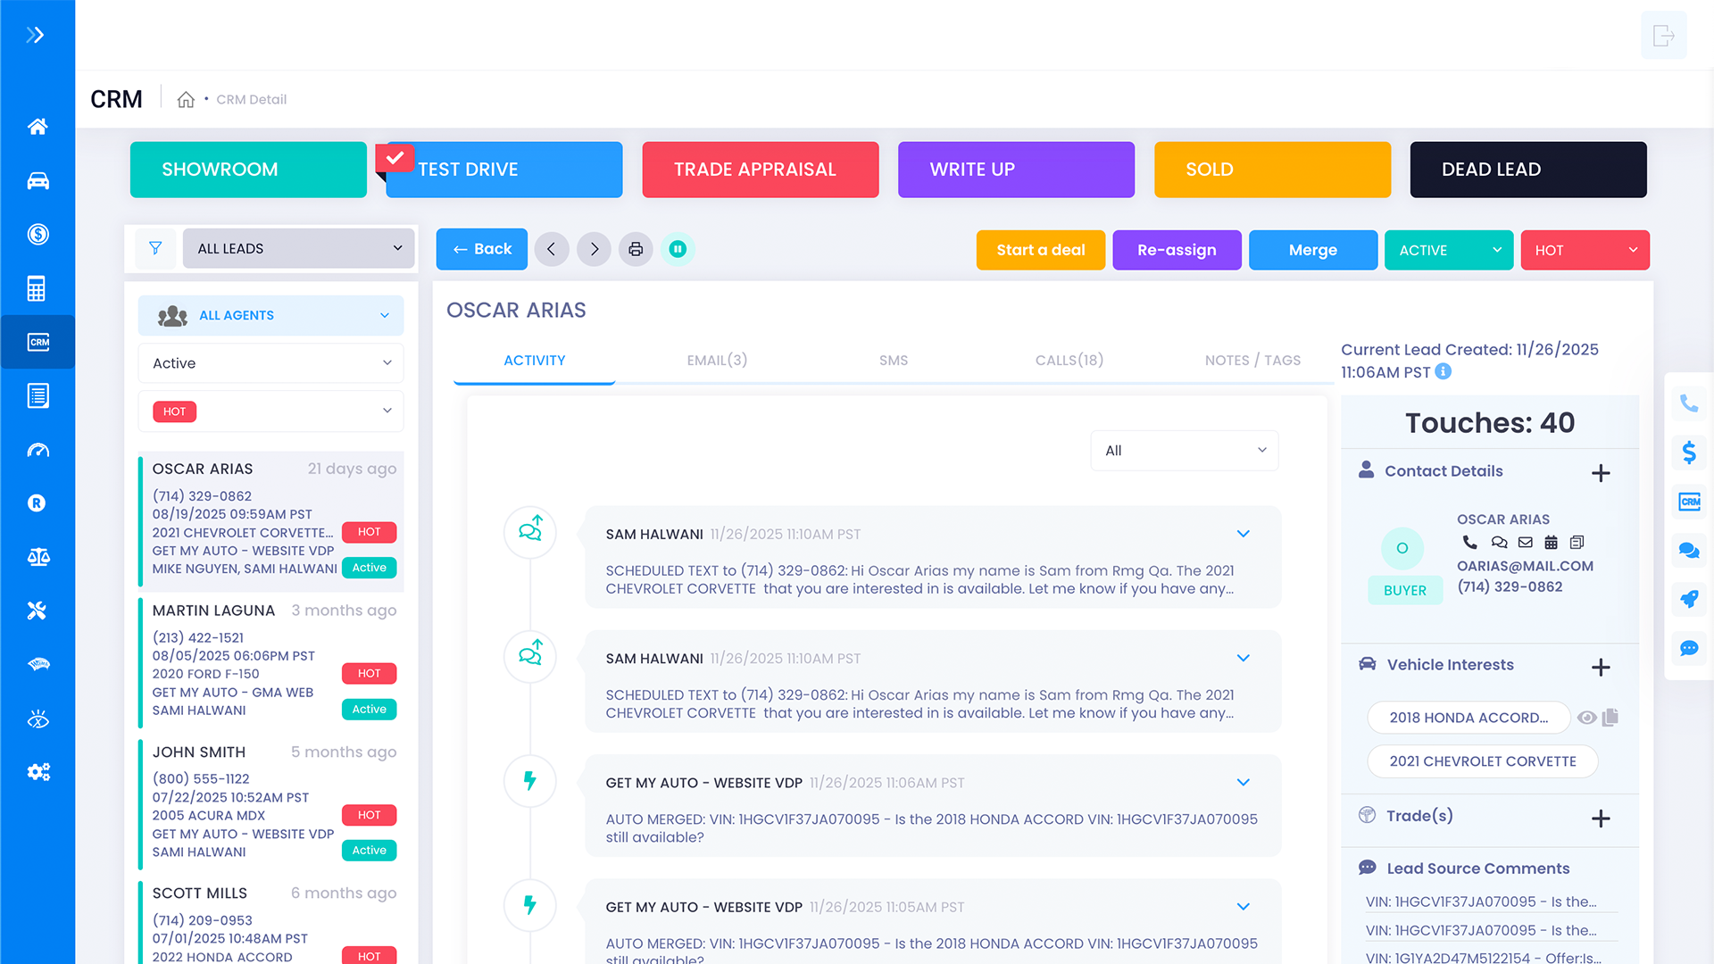The width and height of the screenshot is (1714, 964).
Task: Click the teal BUYER status chip
Action: (1404, 590)
